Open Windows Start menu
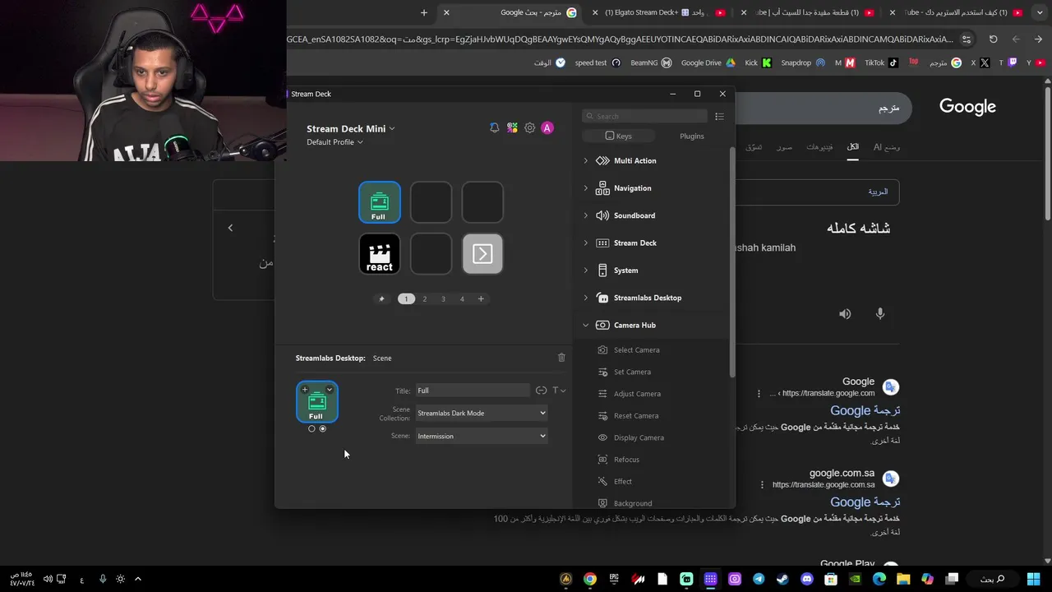 [x=1033, y=580]
